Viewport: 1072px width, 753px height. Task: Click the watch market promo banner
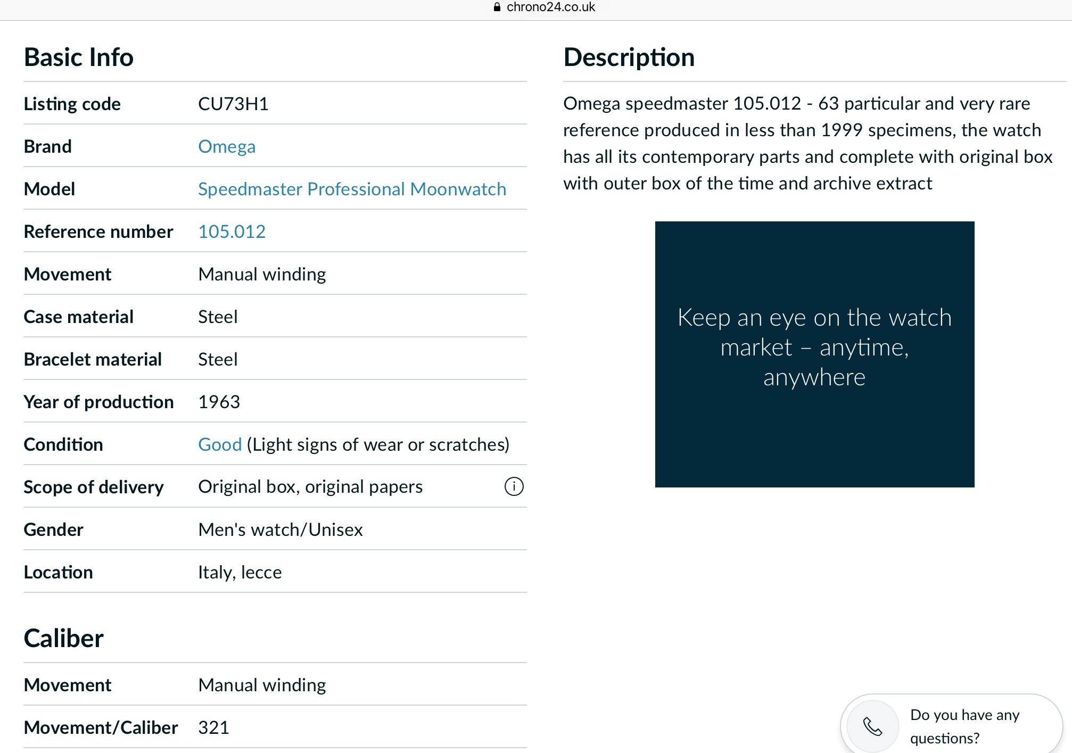(814, 354)
